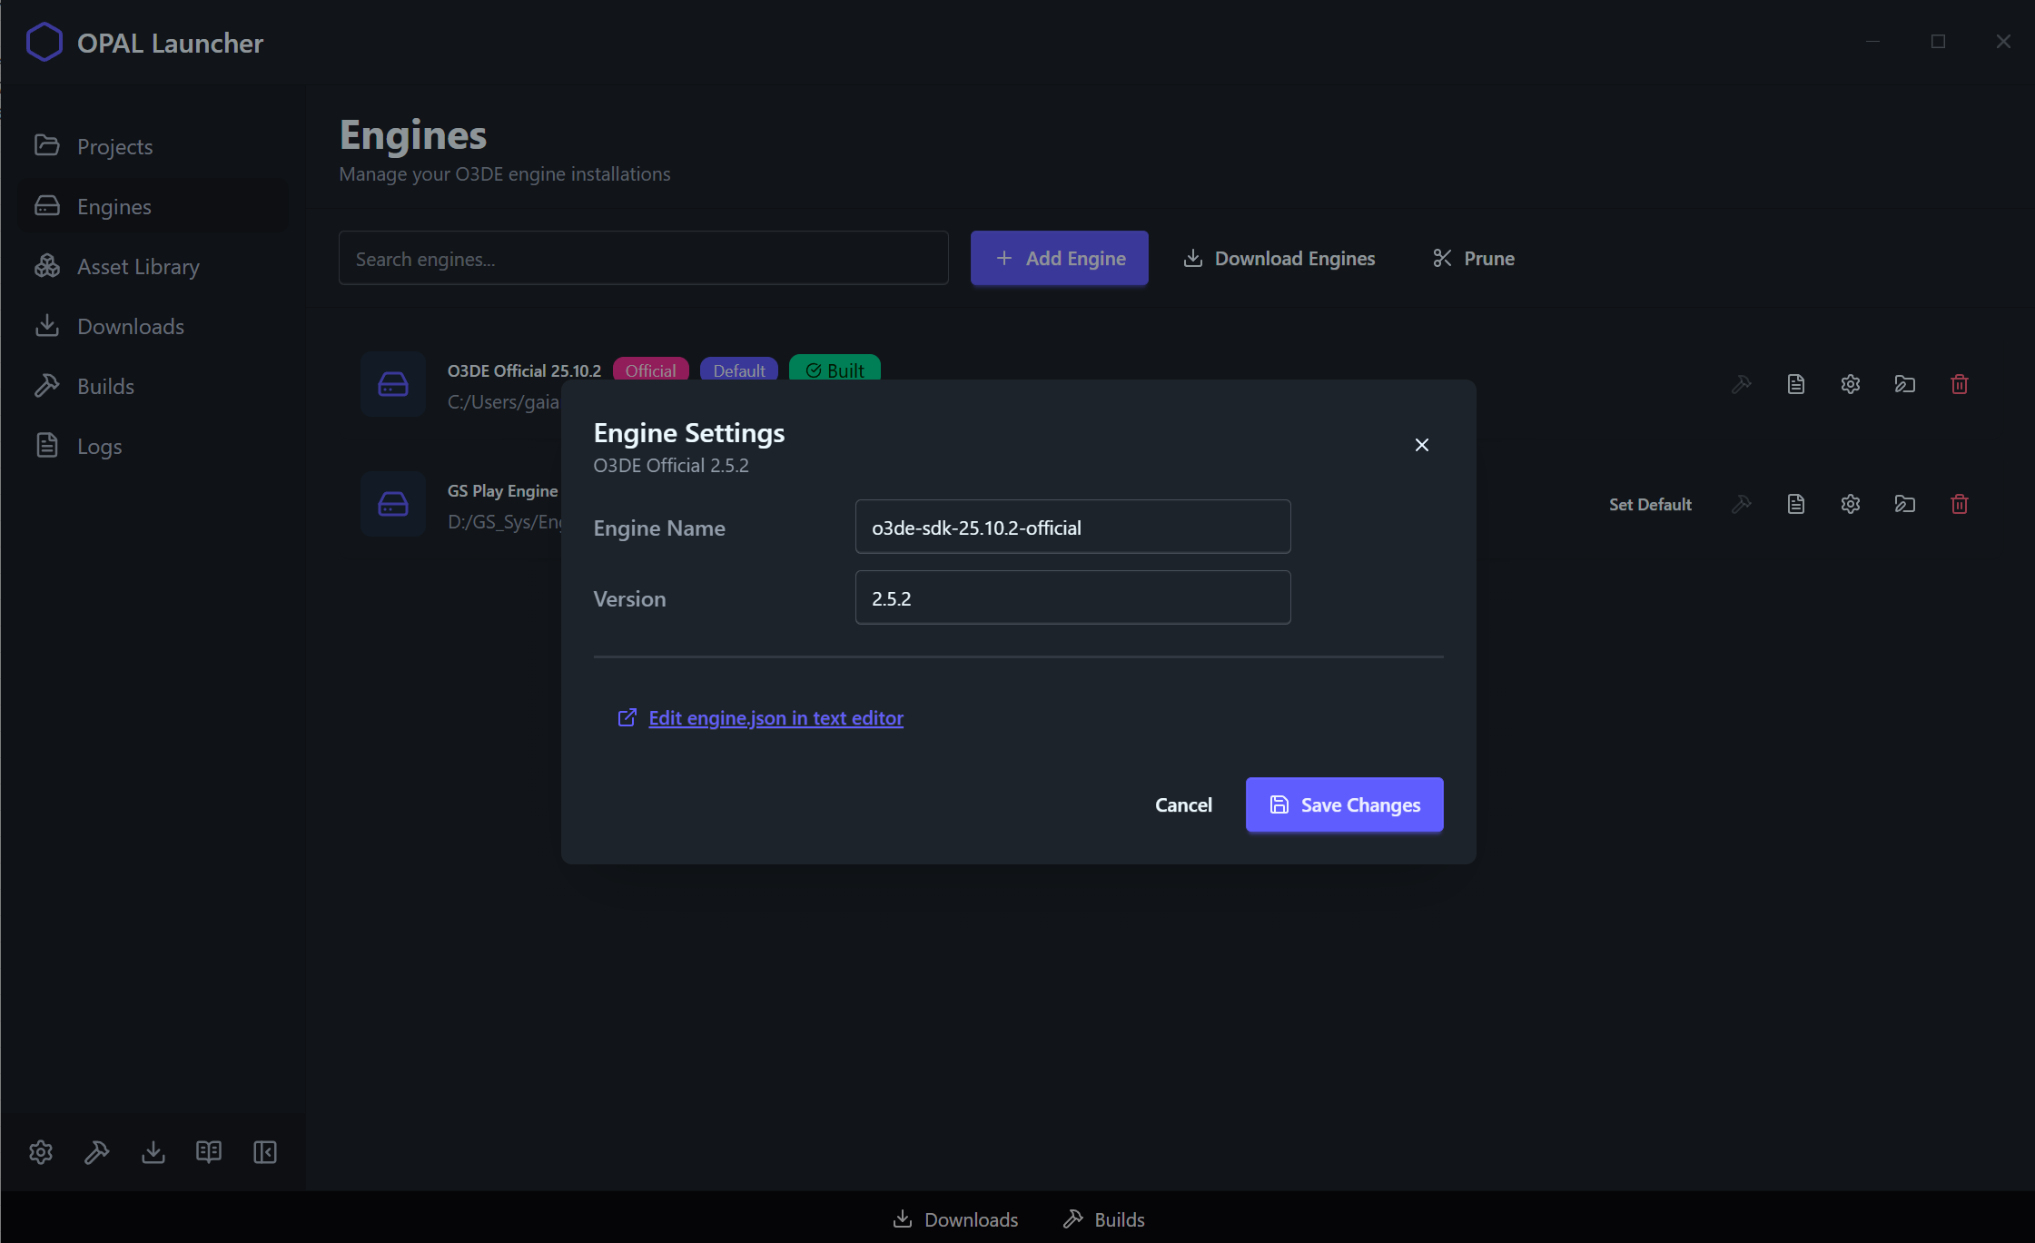Save Changes to engine settings
This screenshot has height=1243, width=2035.
click(1344, 804)
